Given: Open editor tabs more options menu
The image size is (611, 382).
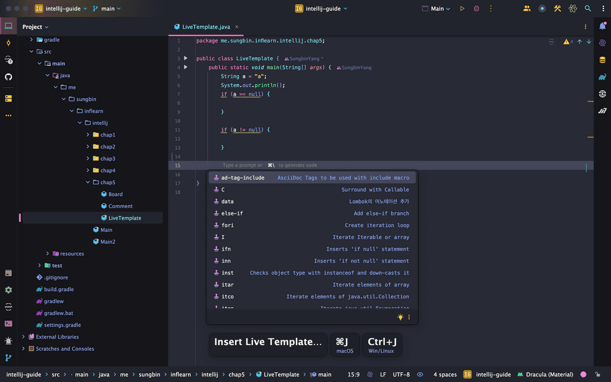Looking at the screenshot, I should 585,27.
